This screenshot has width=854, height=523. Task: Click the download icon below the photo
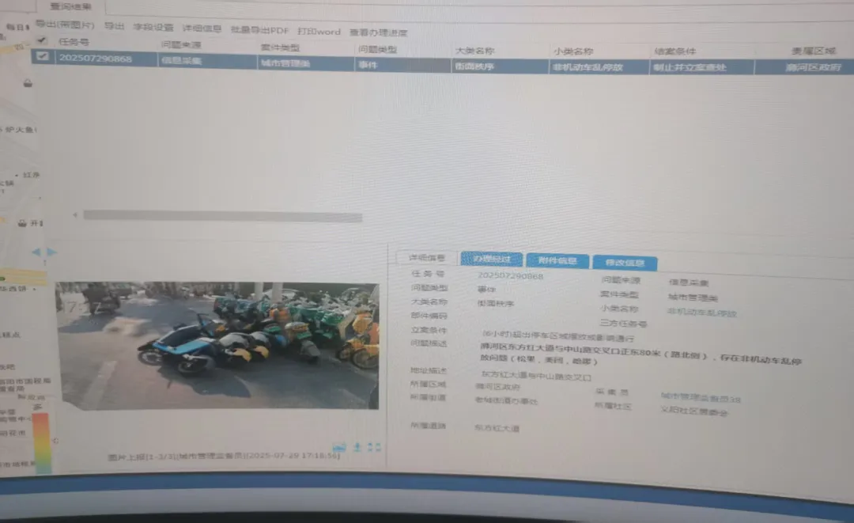[357, 447]
